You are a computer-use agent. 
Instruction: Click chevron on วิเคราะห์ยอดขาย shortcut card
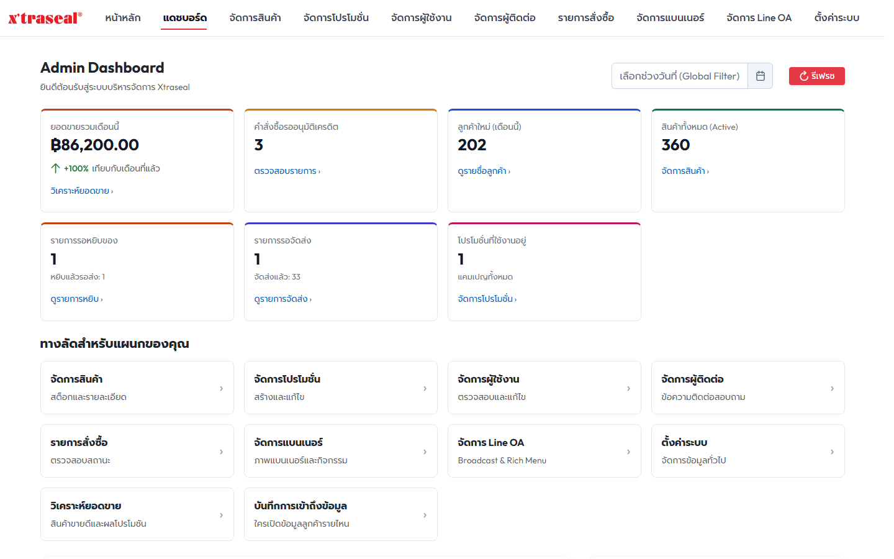[221, 515]
